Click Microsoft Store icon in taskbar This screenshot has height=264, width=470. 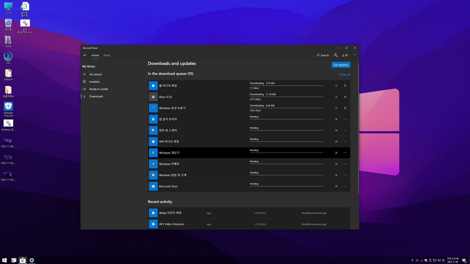(x=23, y=260)
